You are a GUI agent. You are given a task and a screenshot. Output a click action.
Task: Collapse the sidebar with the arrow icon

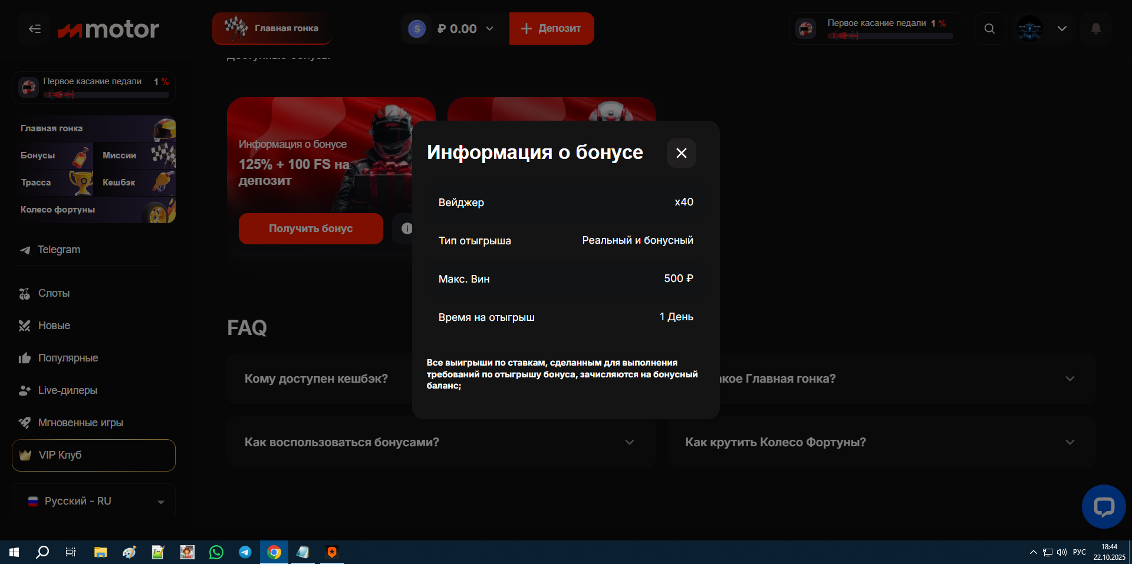point(35,29)
